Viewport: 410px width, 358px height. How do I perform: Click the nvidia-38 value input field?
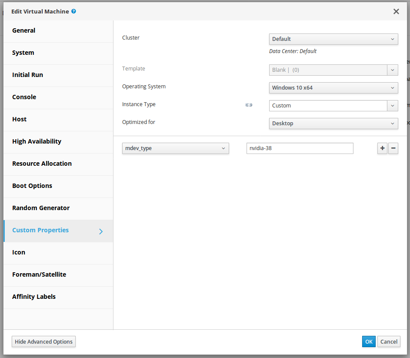pos(300,148)
